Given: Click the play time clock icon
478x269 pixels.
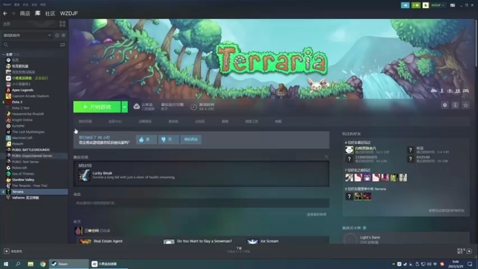Looking at the screenshot, I should (194, 107).
